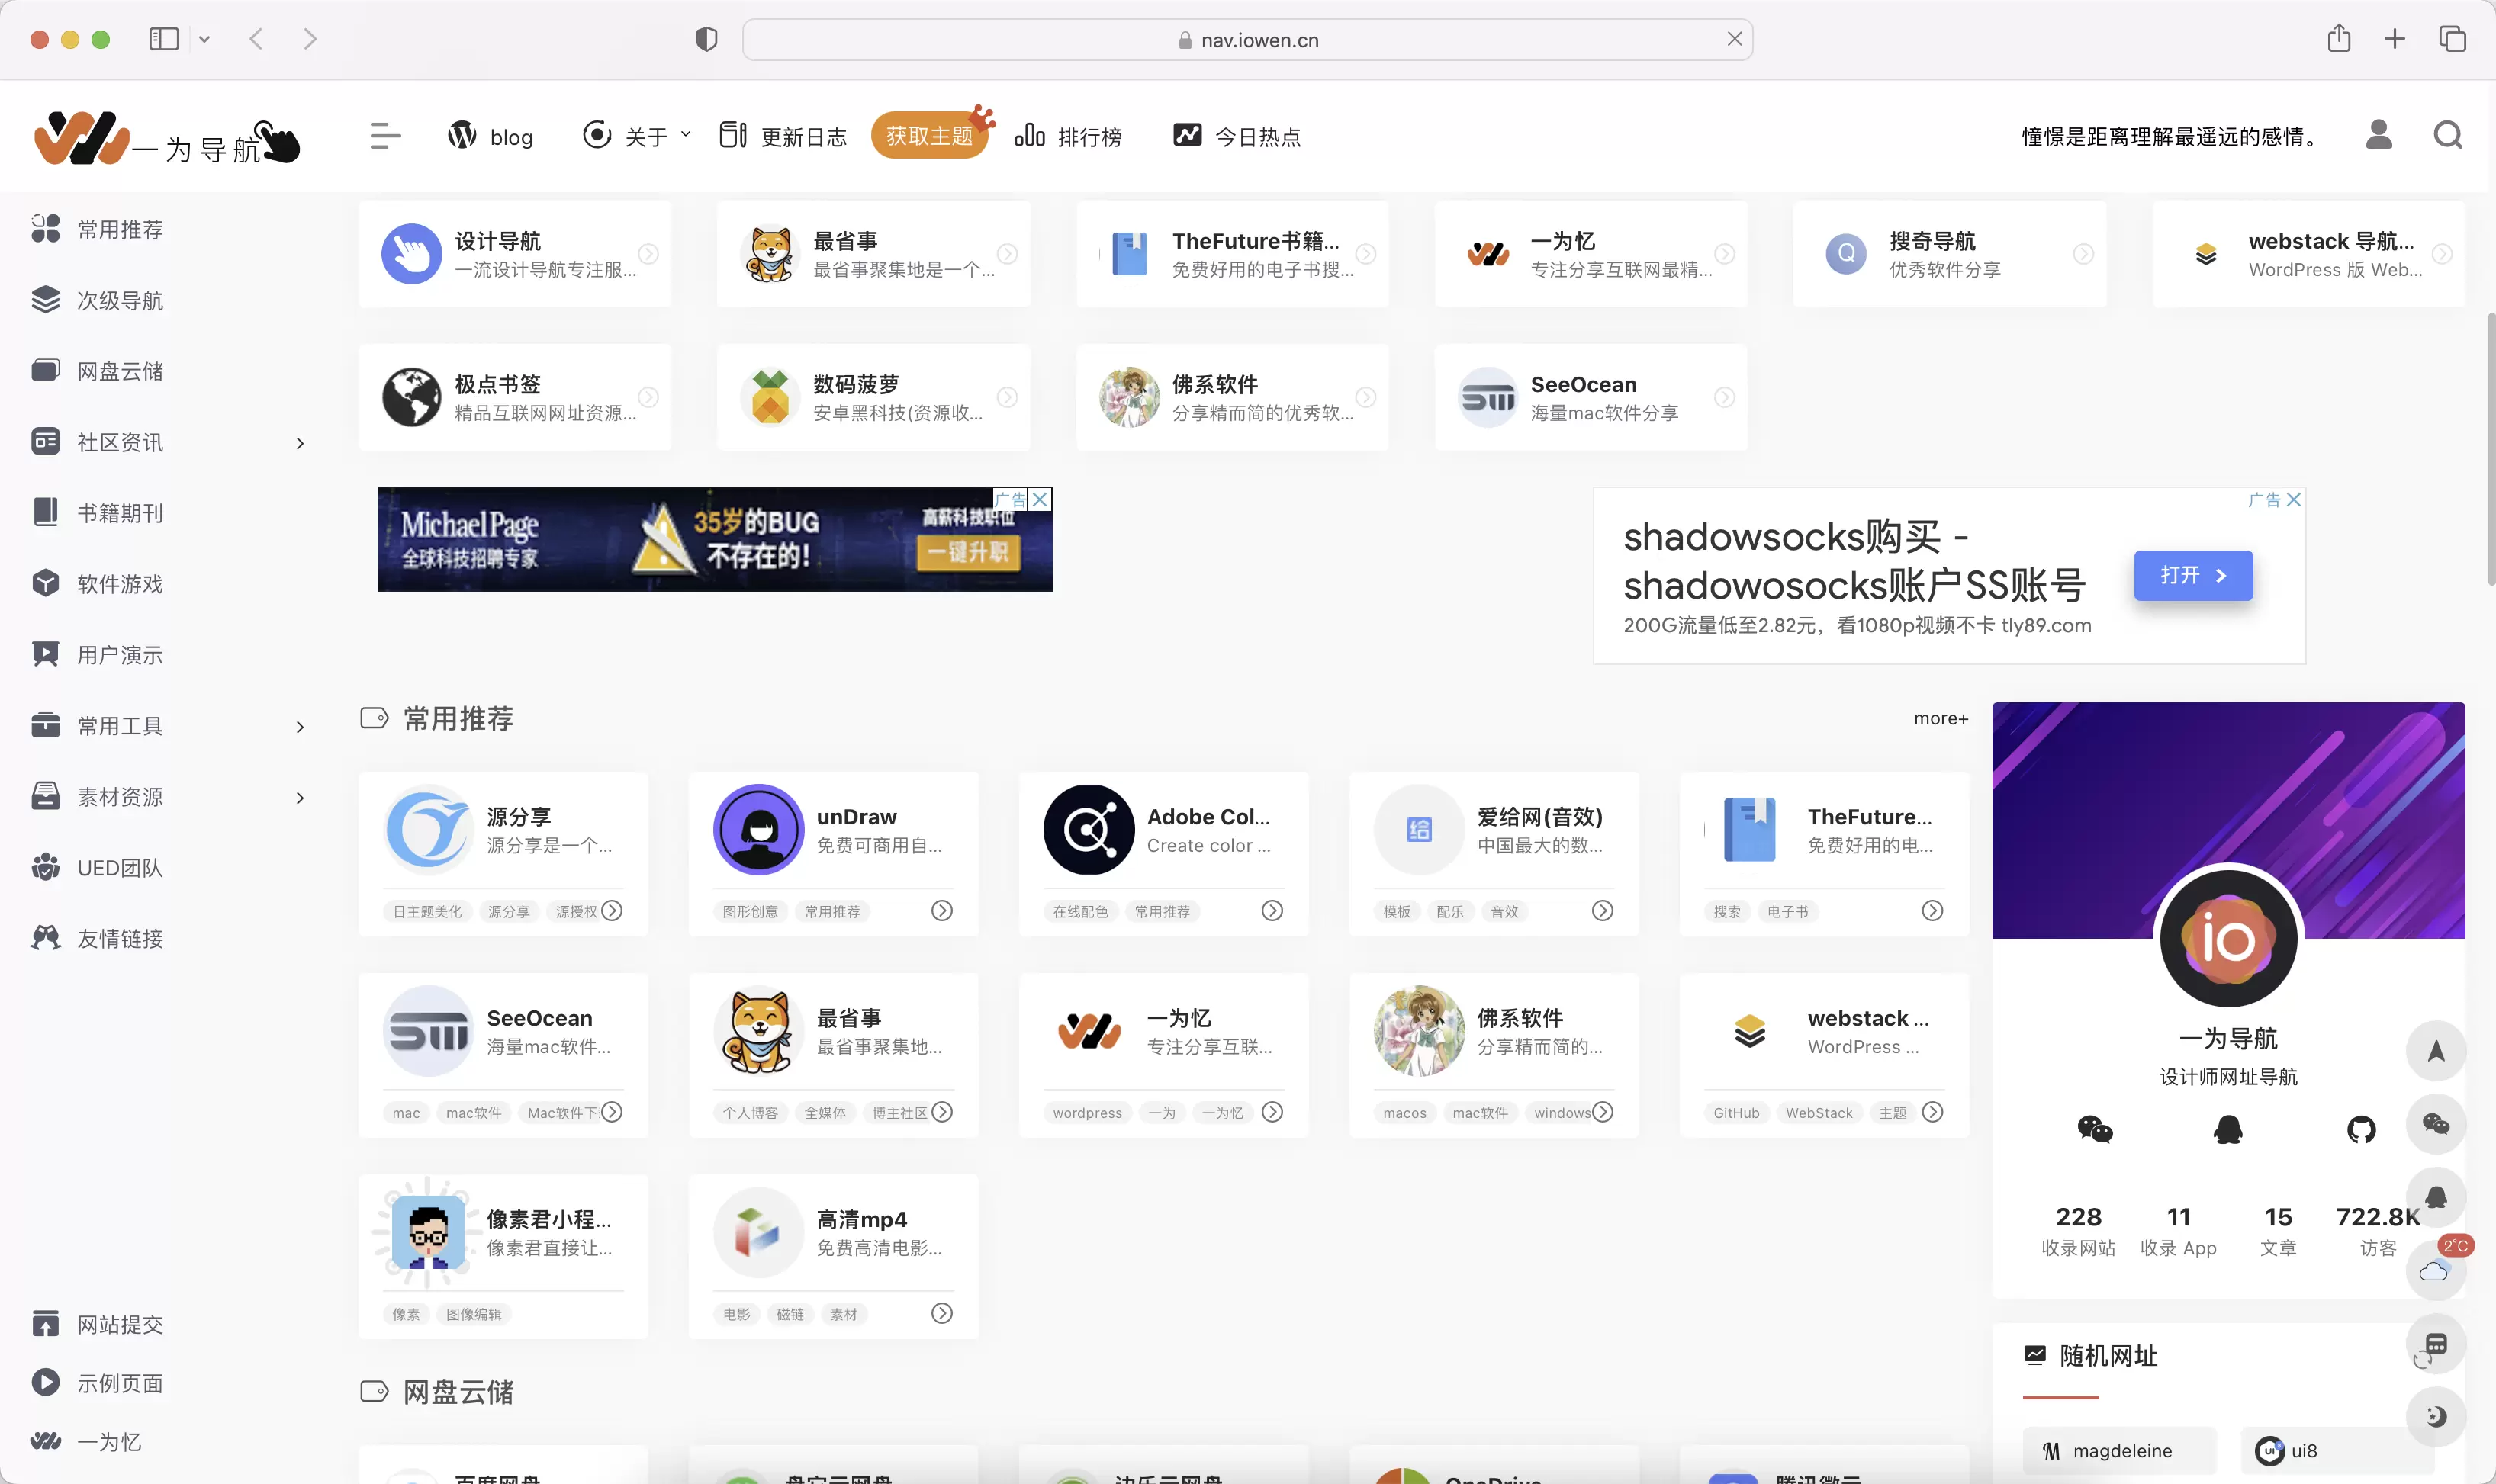The height and width of the screenshot is (1484, 2496).
Task: Click the GitHub tag on webstack card
Action: click(x=1736, y=1113)
